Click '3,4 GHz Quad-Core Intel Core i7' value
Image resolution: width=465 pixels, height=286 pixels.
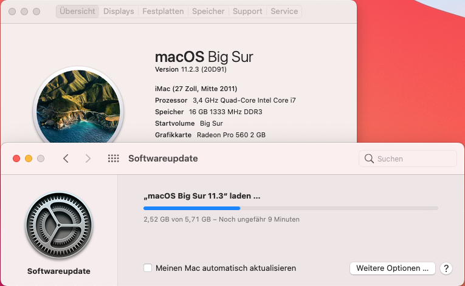tap(244, 100)
